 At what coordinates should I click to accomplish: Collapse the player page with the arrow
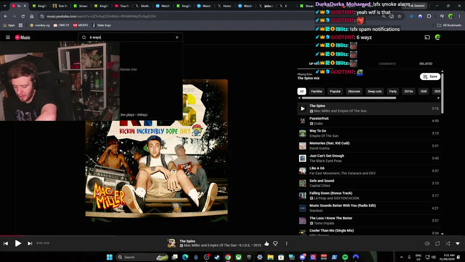point(458,243)
